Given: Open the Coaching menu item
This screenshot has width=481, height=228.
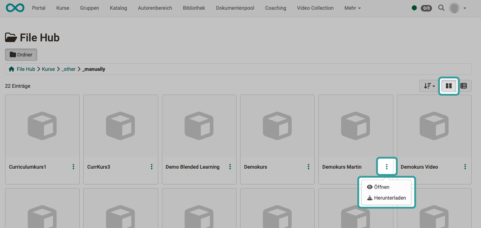Looking at the screenshot, I should (275, 8).
